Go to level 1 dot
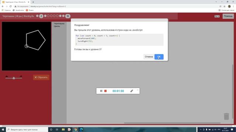This screenshot has height=132, width=236. pyautogui.click(x=37, y=16)
